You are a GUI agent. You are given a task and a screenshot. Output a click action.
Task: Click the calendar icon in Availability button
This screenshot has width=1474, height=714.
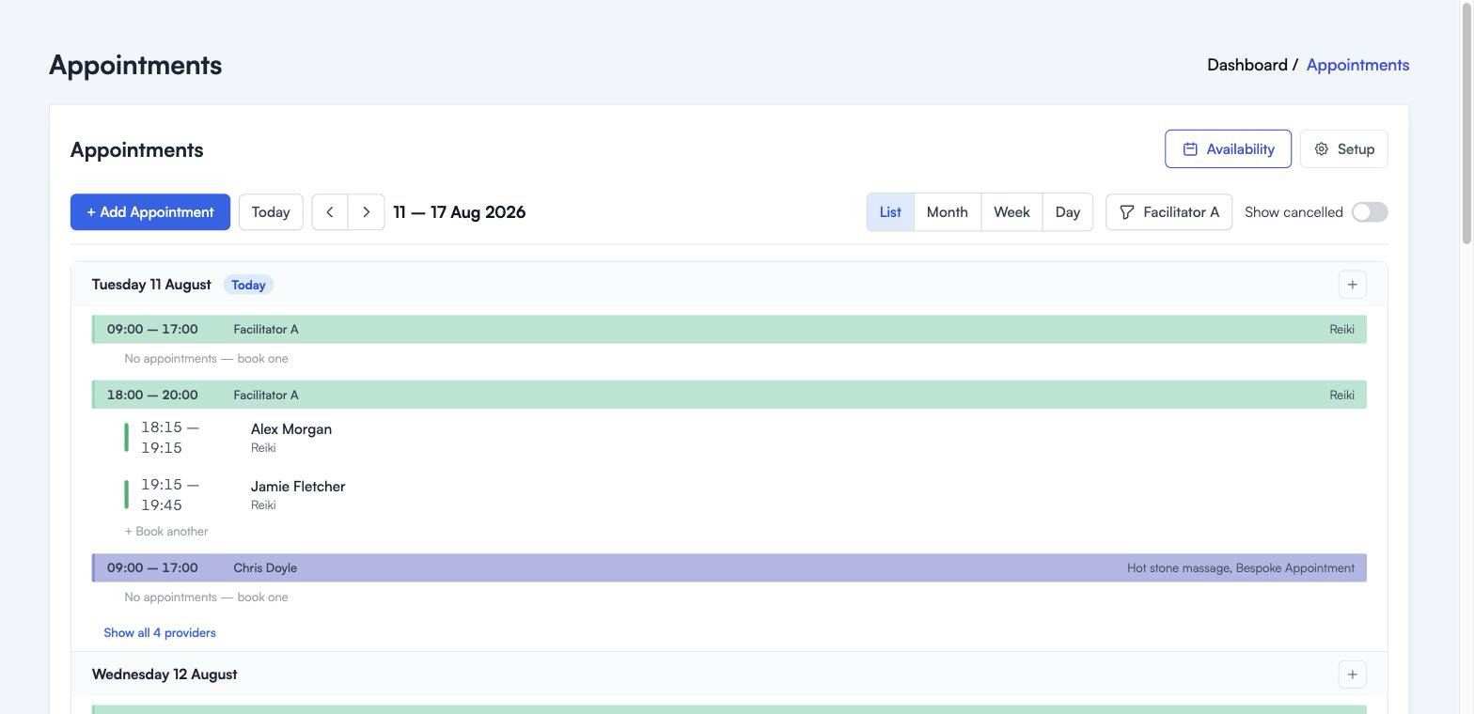coord(1190,149)
